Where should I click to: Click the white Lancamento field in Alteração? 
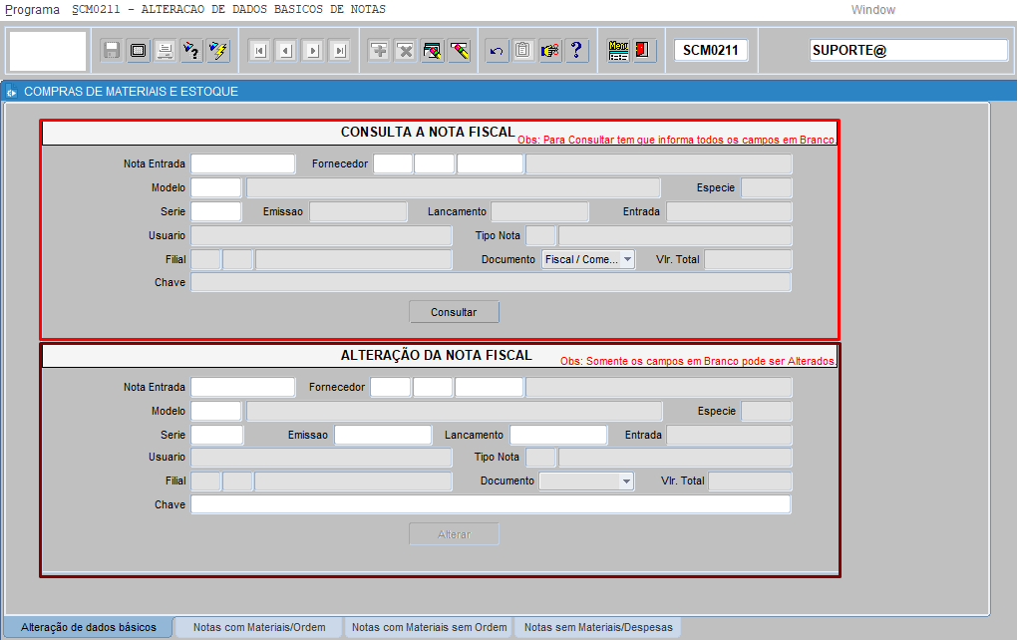tap(558, 435)
